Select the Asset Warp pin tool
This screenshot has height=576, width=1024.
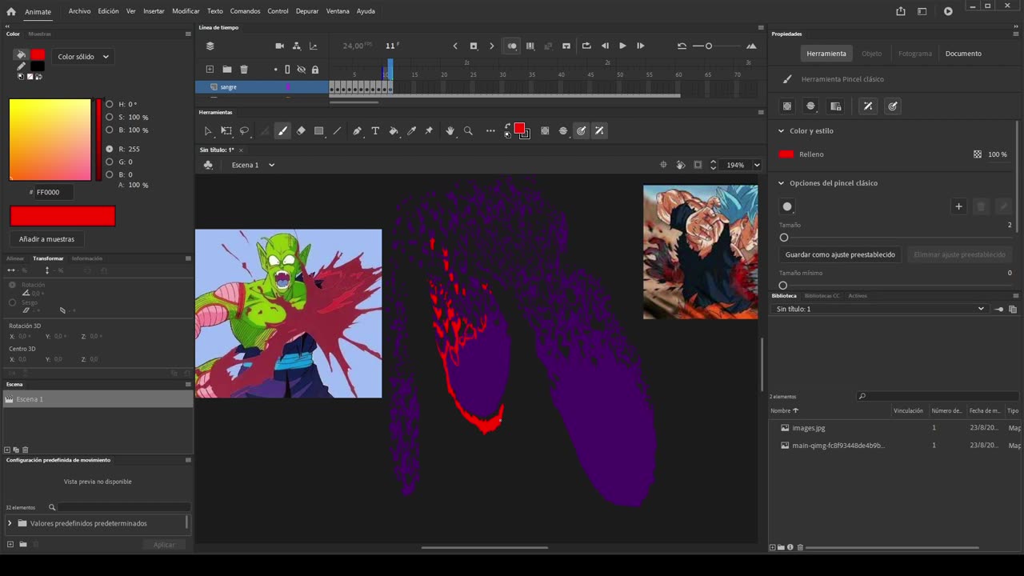(x=429, y=130)
